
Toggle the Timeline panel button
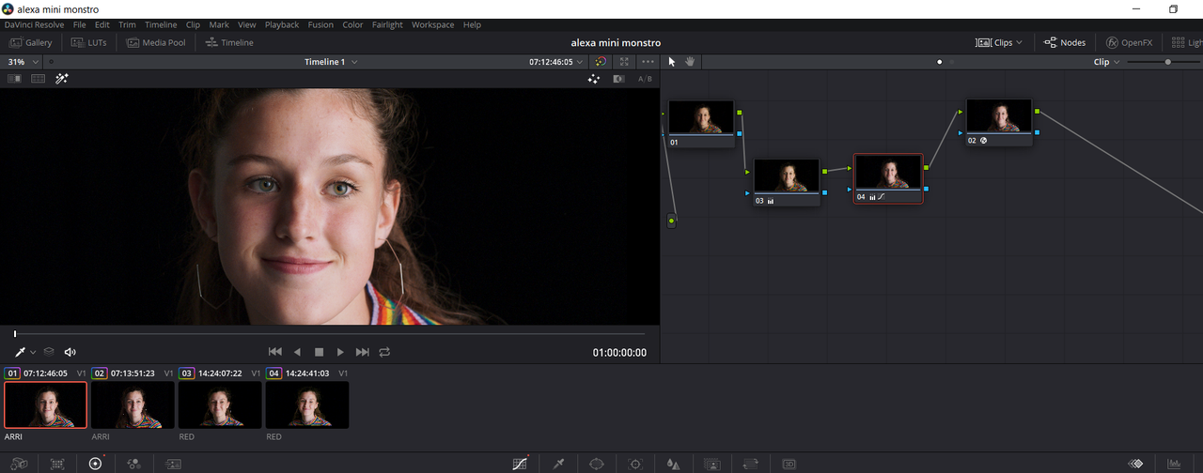pos(229,42)
